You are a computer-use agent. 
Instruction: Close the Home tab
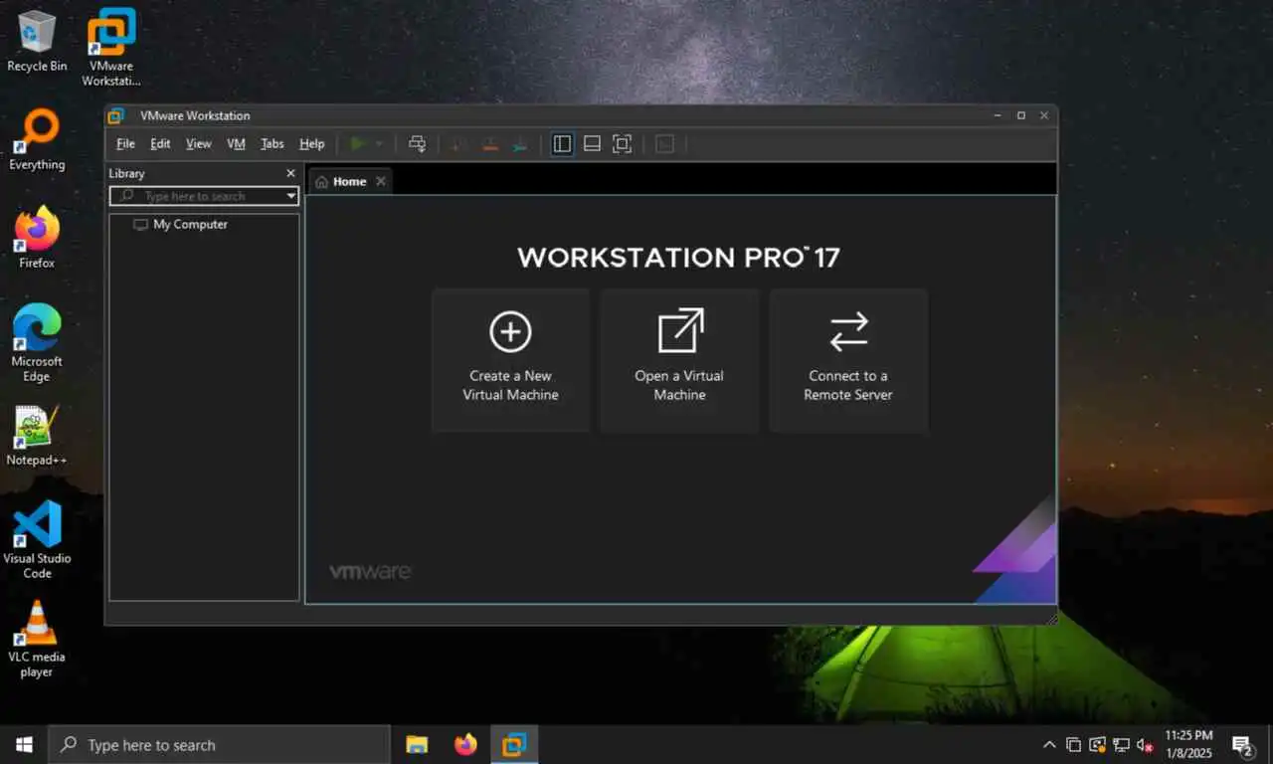click(381, 182)
